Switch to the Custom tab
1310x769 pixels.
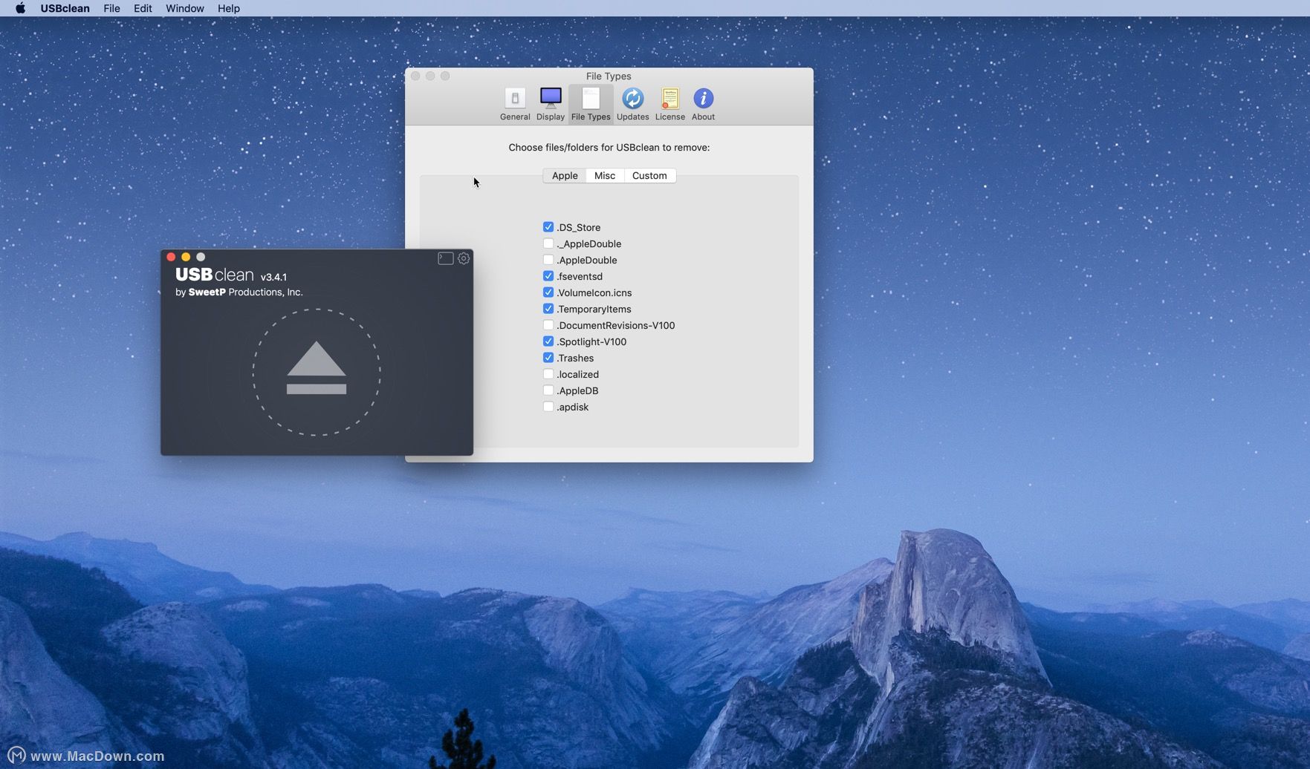click(x=649, y=176)
